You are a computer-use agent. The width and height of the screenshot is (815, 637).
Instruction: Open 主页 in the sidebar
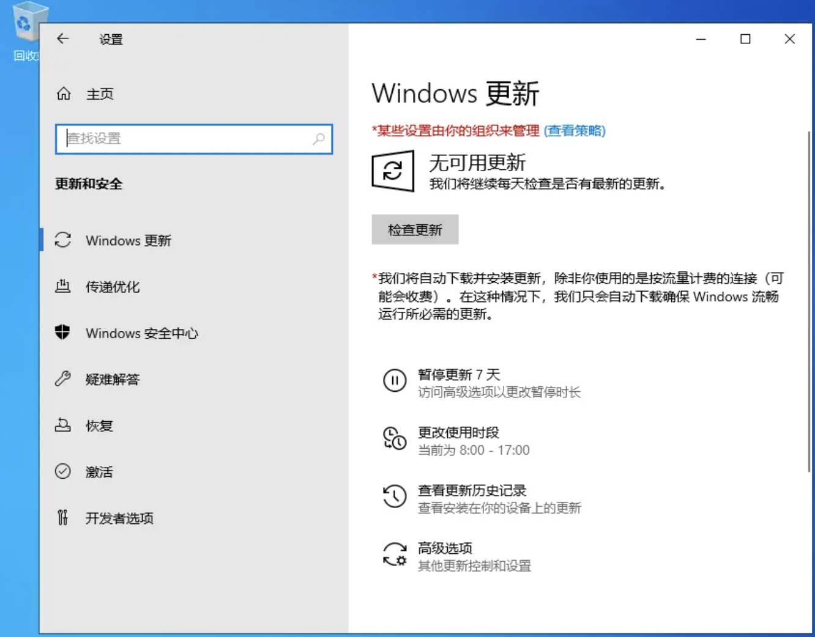pos(100,94)
